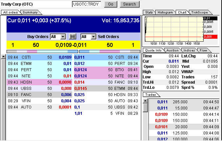Open the TickScope tab
222x141 pixels.
(199, 12)
